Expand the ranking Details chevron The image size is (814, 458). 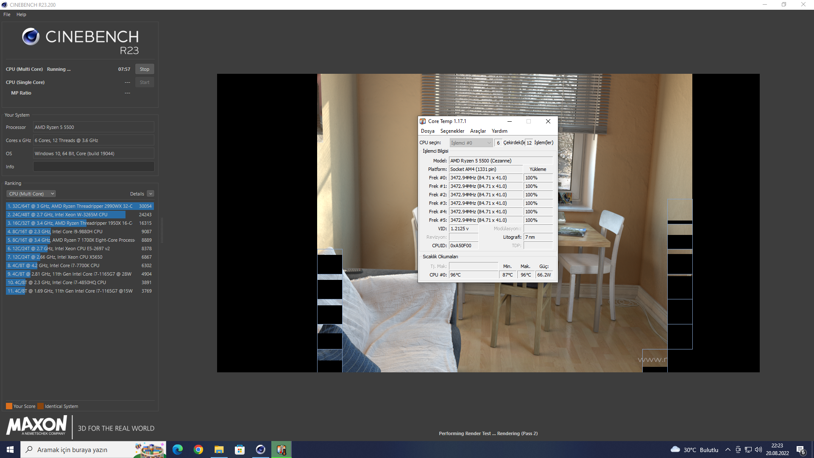pyautogui.click(x=151, y=194)
